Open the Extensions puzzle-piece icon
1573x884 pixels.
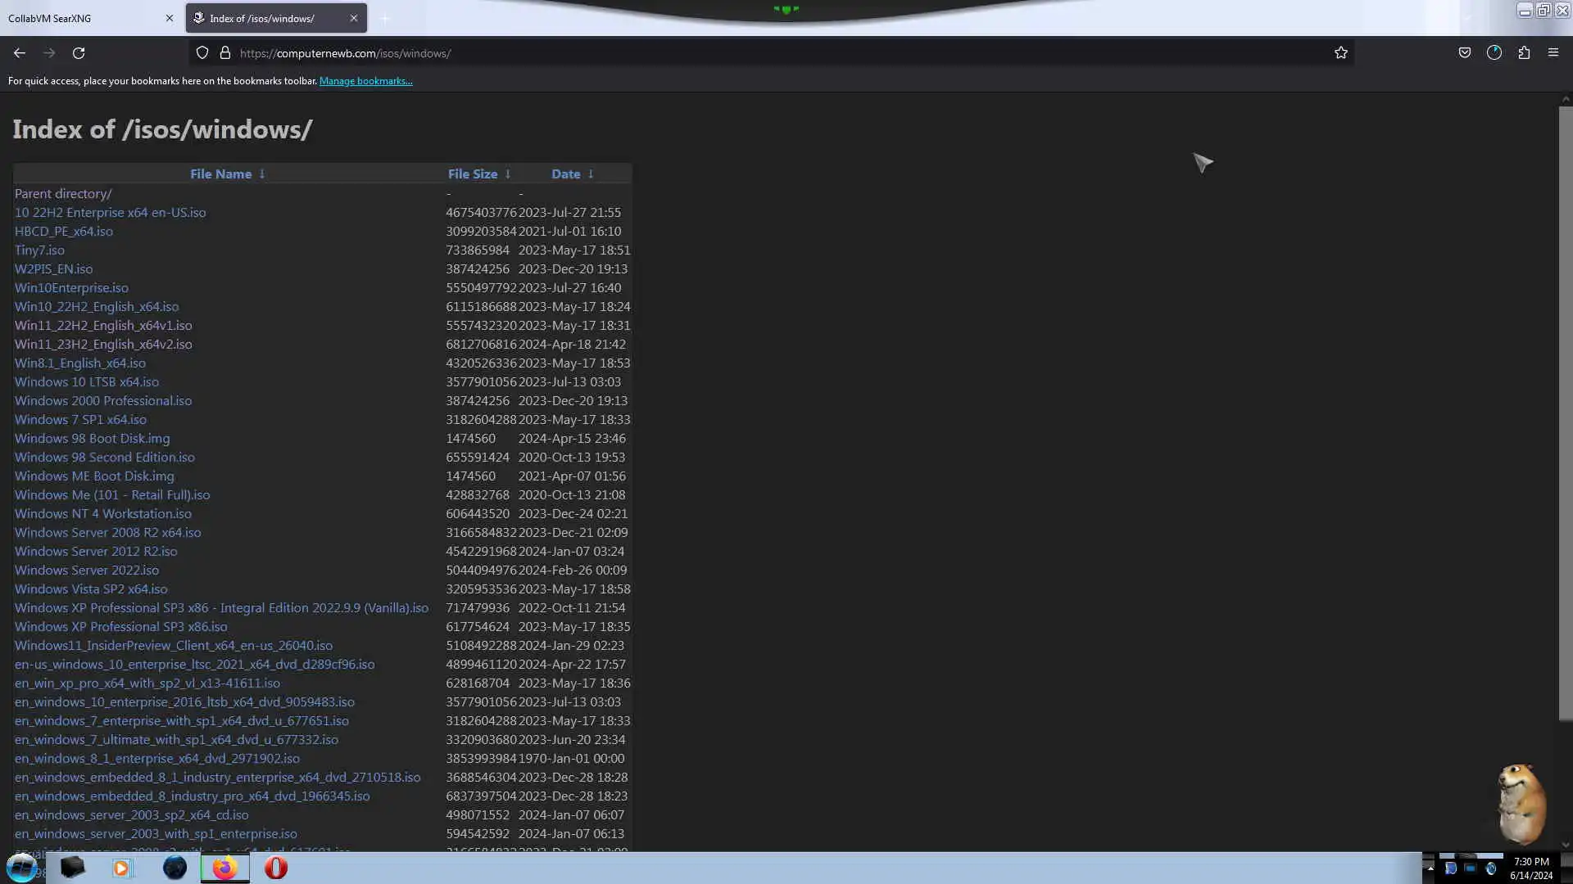point(1524,53)
